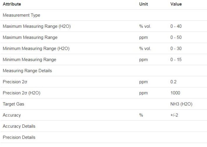Screen dimensions: 207x147
Task: Select the Accuracy Details row label
Action: [x=19, y=126]
